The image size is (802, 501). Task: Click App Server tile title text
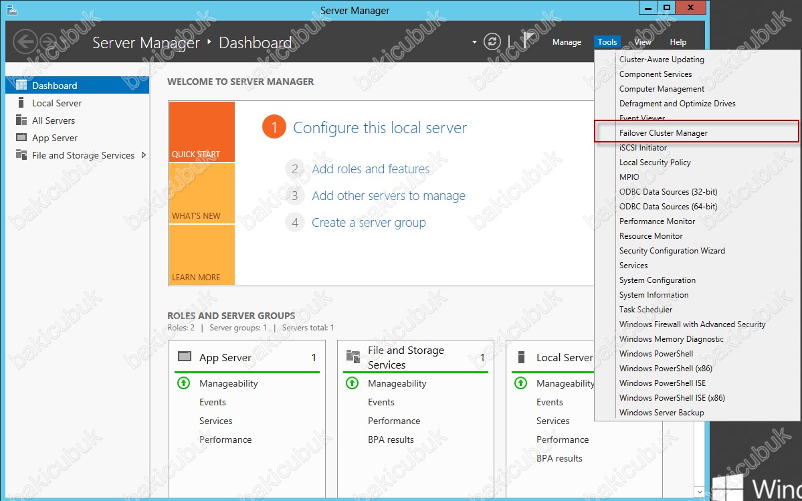(x=225, y=358)
